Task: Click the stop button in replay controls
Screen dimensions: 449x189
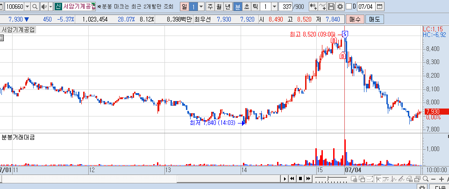Action: [300, 179]
